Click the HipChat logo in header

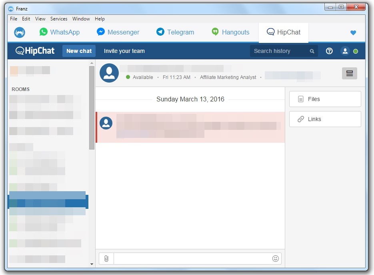[x=35, y=51]
